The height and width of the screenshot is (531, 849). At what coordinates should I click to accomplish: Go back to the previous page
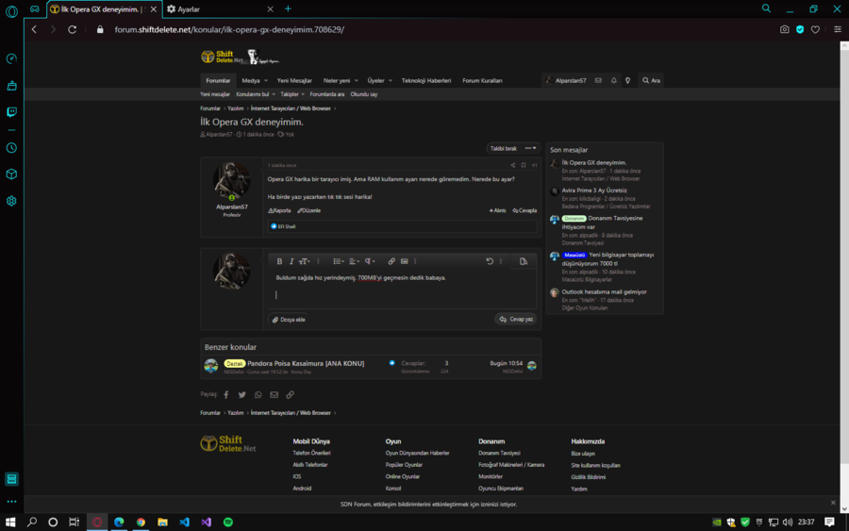(x=34, y=30)
